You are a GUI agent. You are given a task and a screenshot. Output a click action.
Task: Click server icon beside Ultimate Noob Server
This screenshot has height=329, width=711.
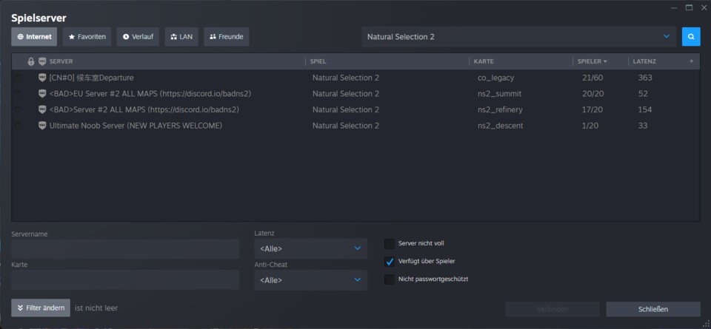[x=42, y=126]
